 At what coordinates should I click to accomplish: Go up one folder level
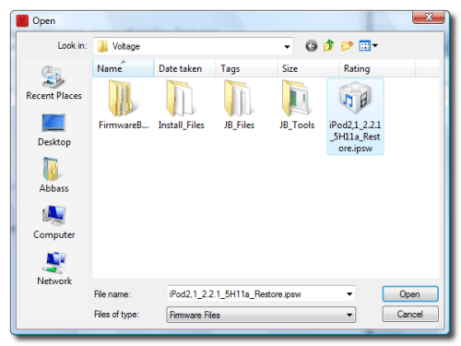point(329,46)
